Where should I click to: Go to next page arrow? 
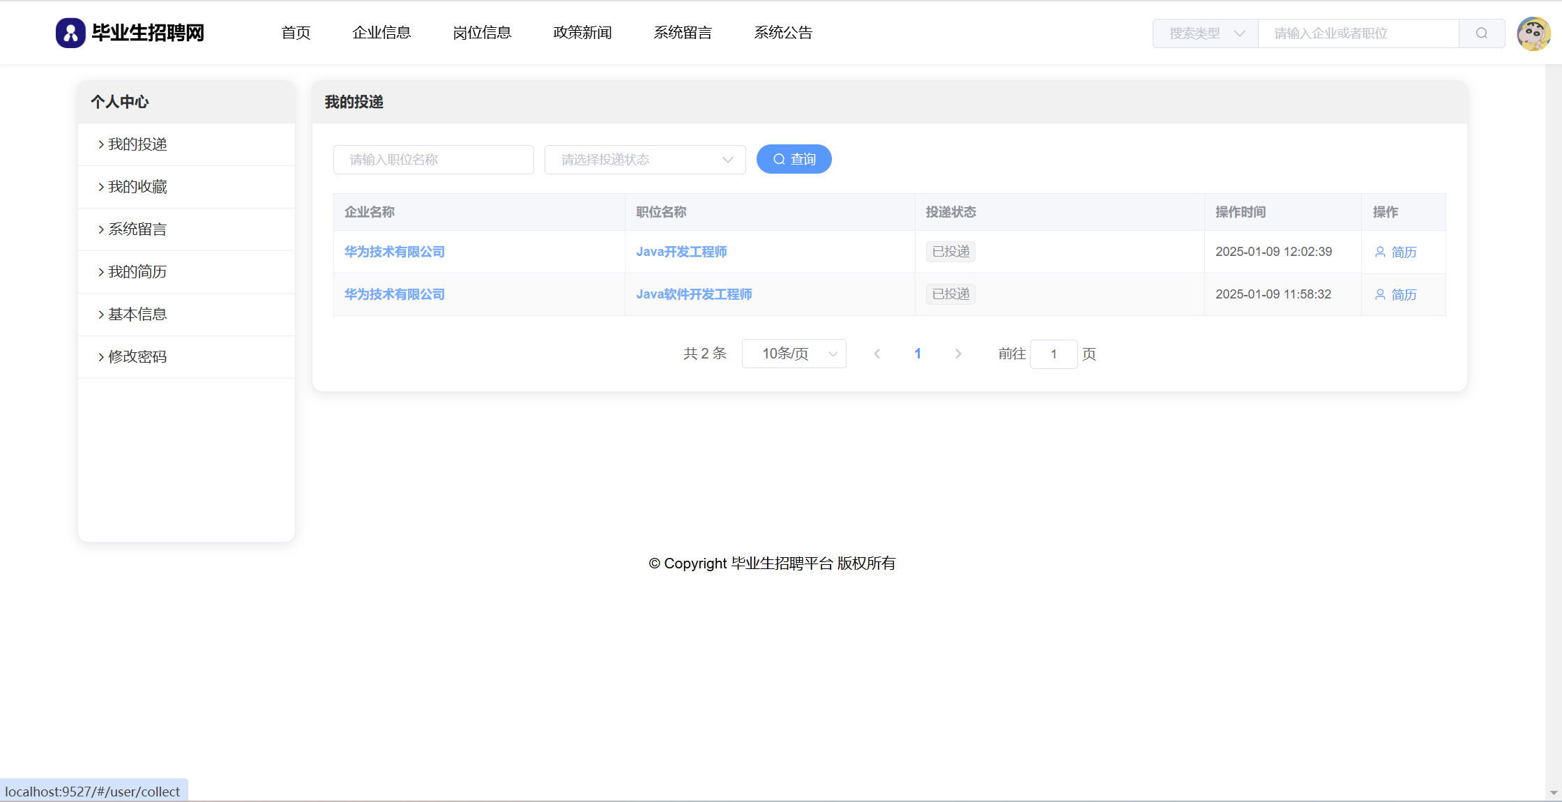[958, 354]
